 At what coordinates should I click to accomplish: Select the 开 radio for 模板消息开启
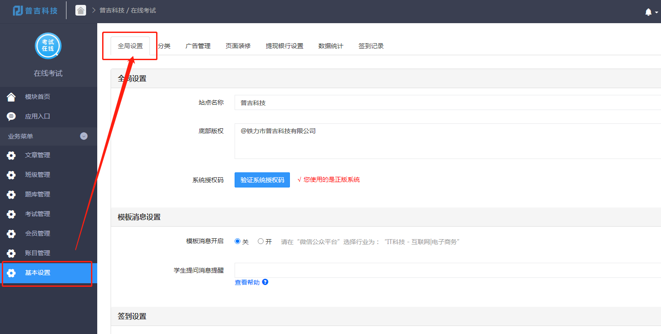tap(260, 241)
